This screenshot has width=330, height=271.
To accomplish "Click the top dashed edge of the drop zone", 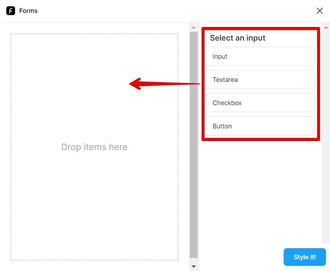I will pyautogui.click(x=94, y=34).
